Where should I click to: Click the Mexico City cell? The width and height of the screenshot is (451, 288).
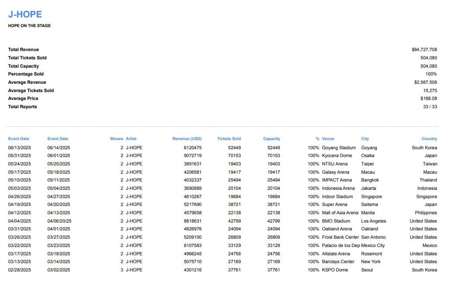click(373, 246)
